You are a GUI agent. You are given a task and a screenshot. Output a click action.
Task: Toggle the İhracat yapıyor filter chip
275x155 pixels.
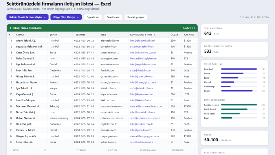click(x=136, y=17)
